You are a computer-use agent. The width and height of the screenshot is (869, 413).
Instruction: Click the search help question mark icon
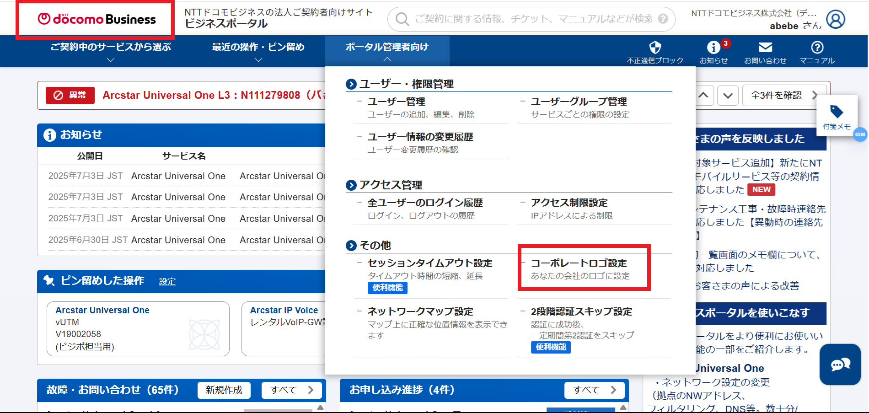click(x=663, y=19)
